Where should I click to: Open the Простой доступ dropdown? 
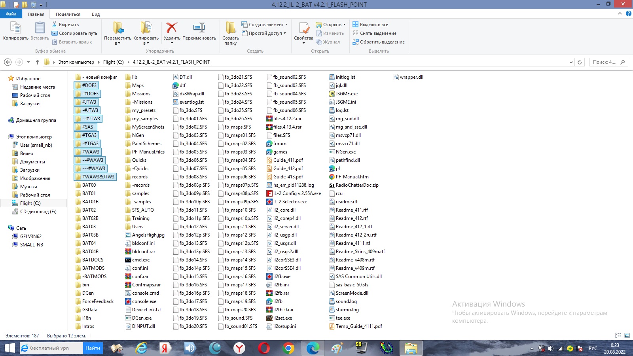(263, 33)
